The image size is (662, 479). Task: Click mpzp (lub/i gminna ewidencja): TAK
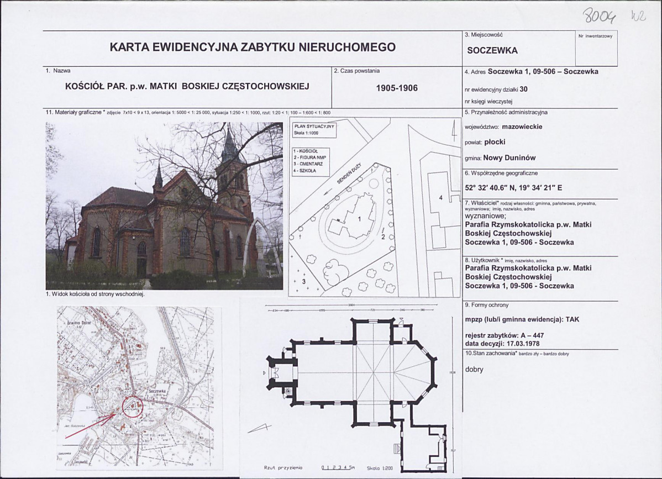coord(522,320)
